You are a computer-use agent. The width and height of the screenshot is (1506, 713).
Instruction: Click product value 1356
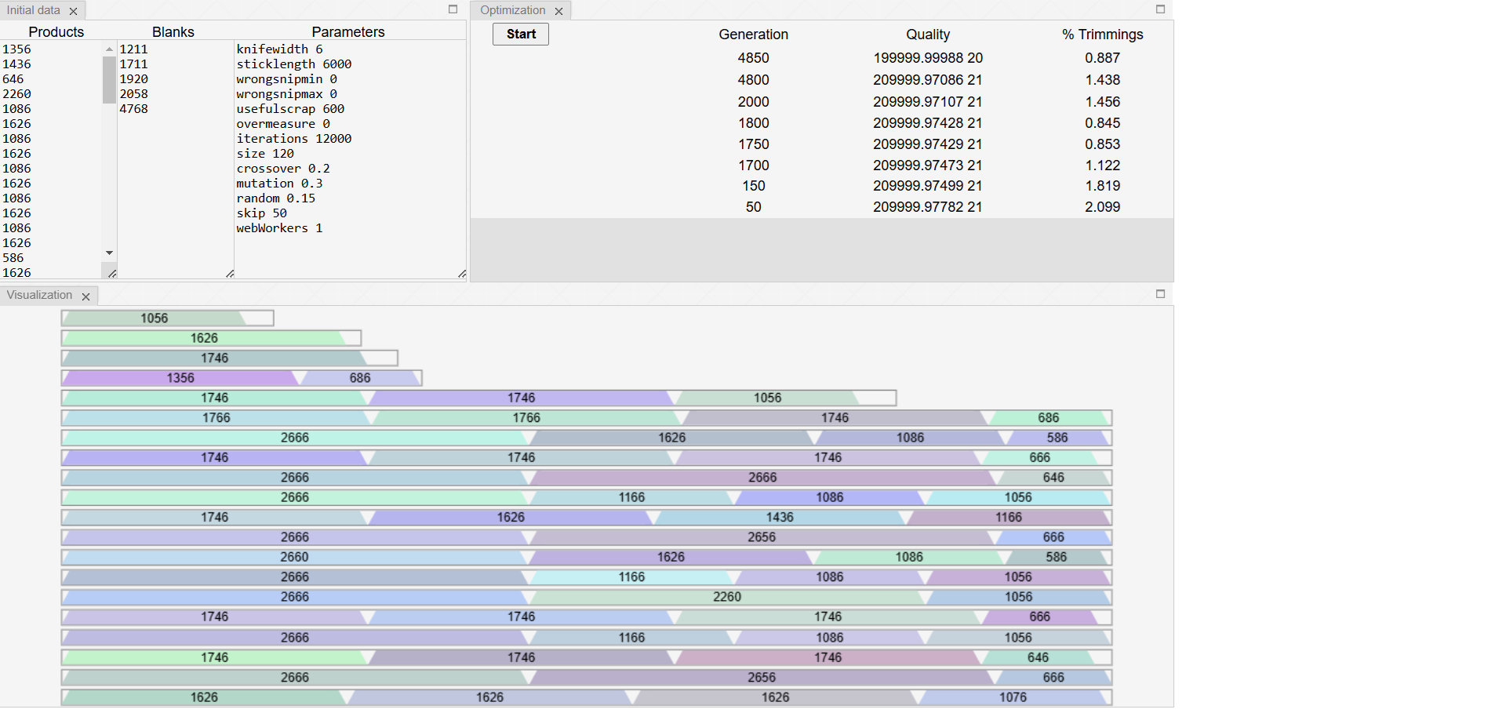pyautogui.click(x=16, y=49)
